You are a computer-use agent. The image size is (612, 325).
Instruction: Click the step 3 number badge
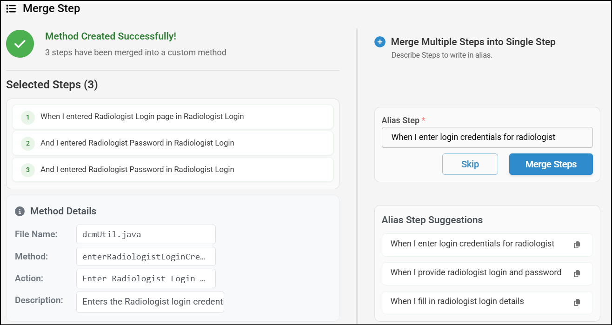coord(28,170)
